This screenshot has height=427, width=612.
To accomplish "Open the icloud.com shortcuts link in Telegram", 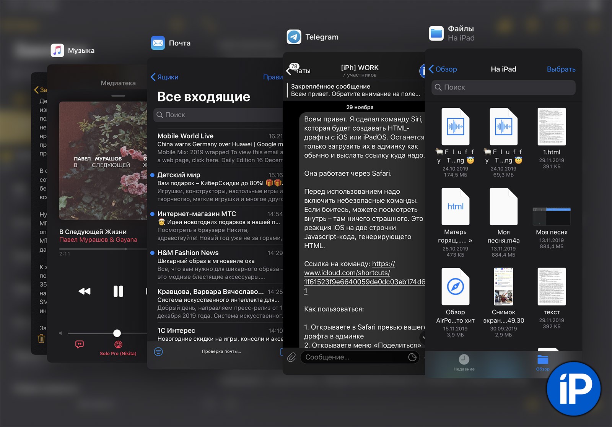I will point(365,277).
